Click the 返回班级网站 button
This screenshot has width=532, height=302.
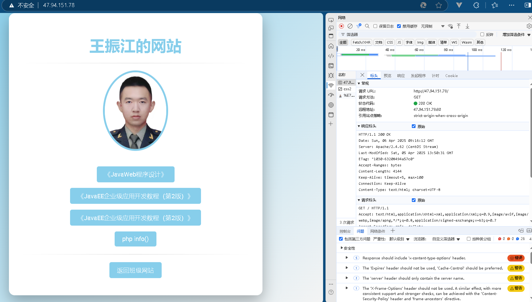pyautogui.click(x=135, y=270)
